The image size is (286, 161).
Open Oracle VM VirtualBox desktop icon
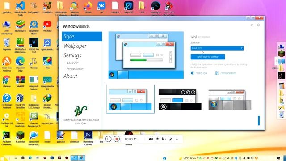(x=20, y=101)
